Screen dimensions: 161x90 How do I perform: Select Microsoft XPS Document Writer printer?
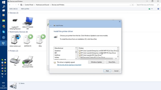click(x=28, y=61)
